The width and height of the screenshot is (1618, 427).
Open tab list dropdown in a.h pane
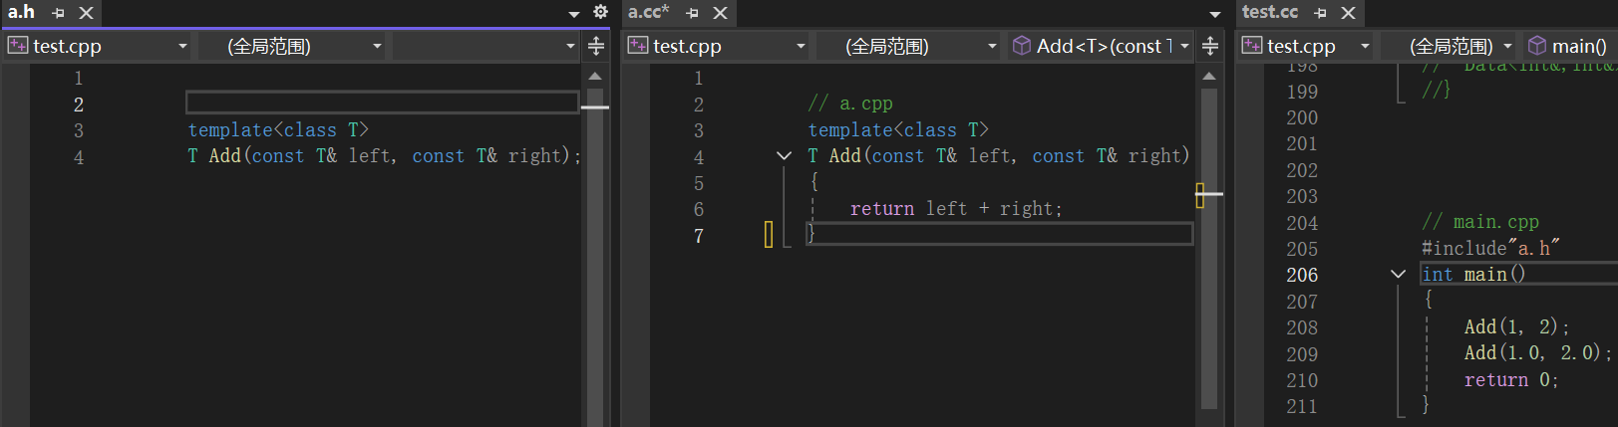574,14
